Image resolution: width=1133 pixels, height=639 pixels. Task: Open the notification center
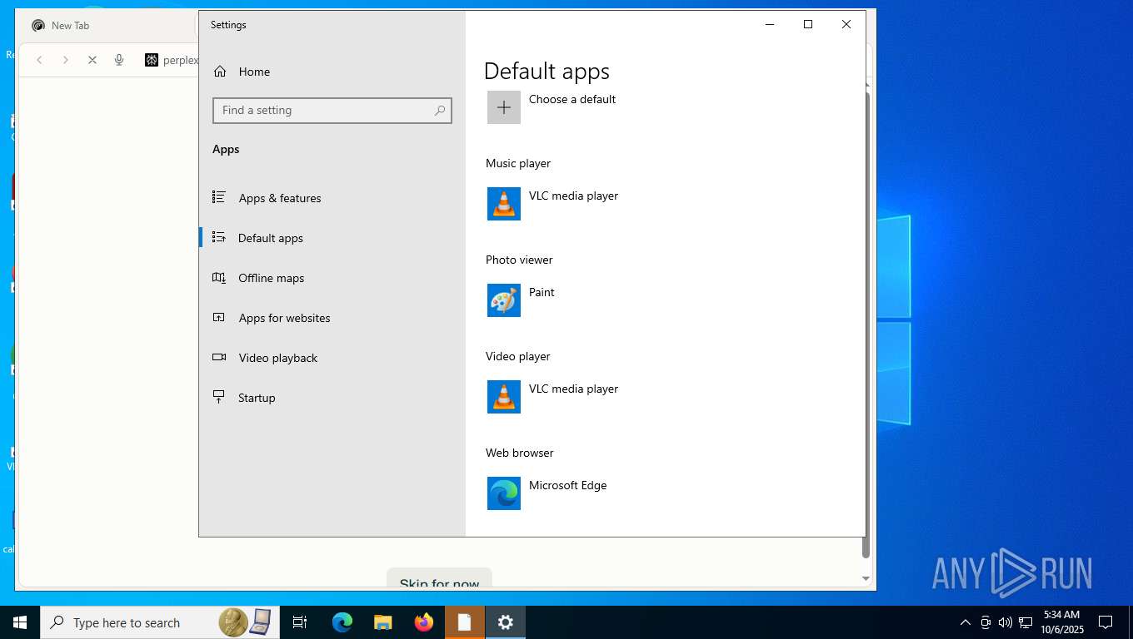(x=1106, y=622)
